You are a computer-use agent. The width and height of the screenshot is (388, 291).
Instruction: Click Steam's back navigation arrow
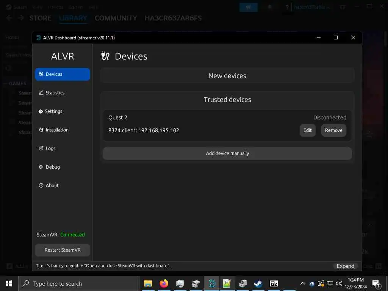pos(9,18)
